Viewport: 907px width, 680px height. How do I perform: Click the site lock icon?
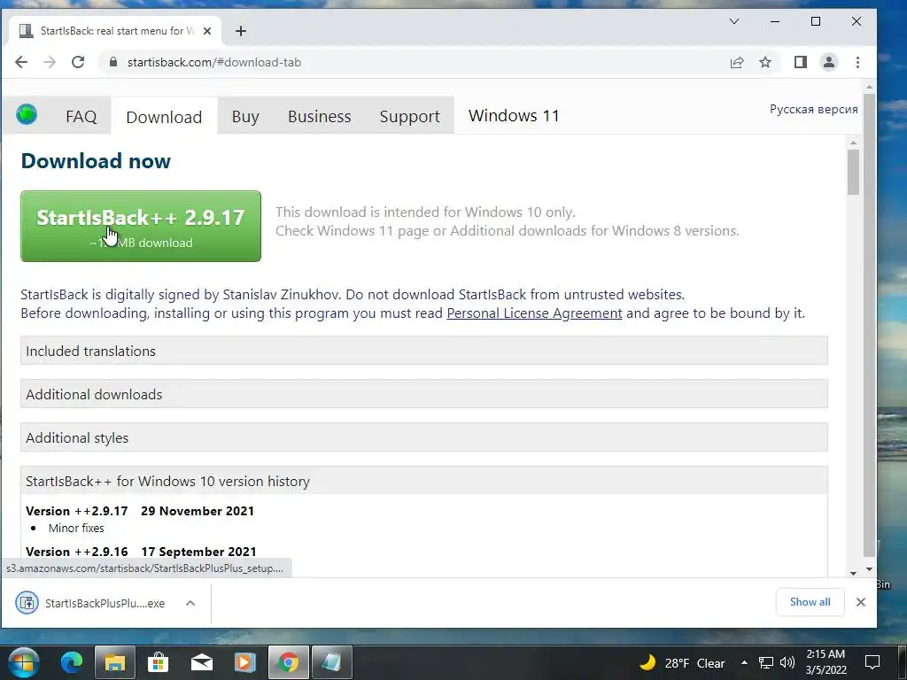pyautogui.click(x=113, y=62)
